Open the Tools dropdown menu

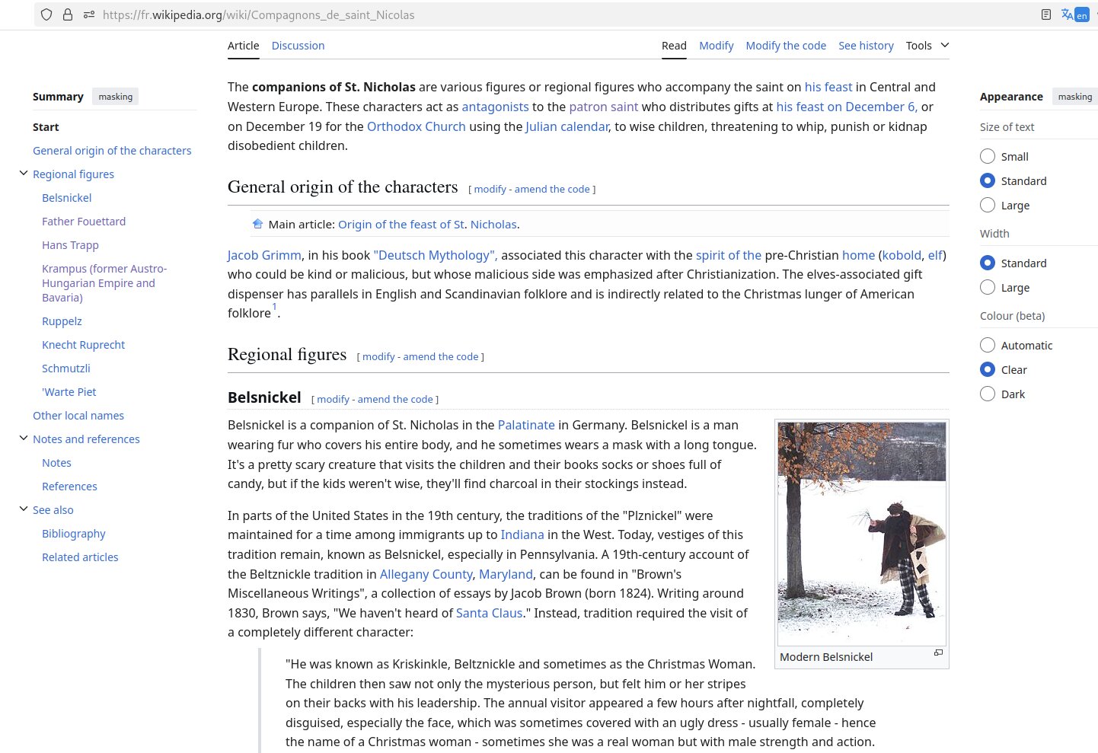point(927,46)
